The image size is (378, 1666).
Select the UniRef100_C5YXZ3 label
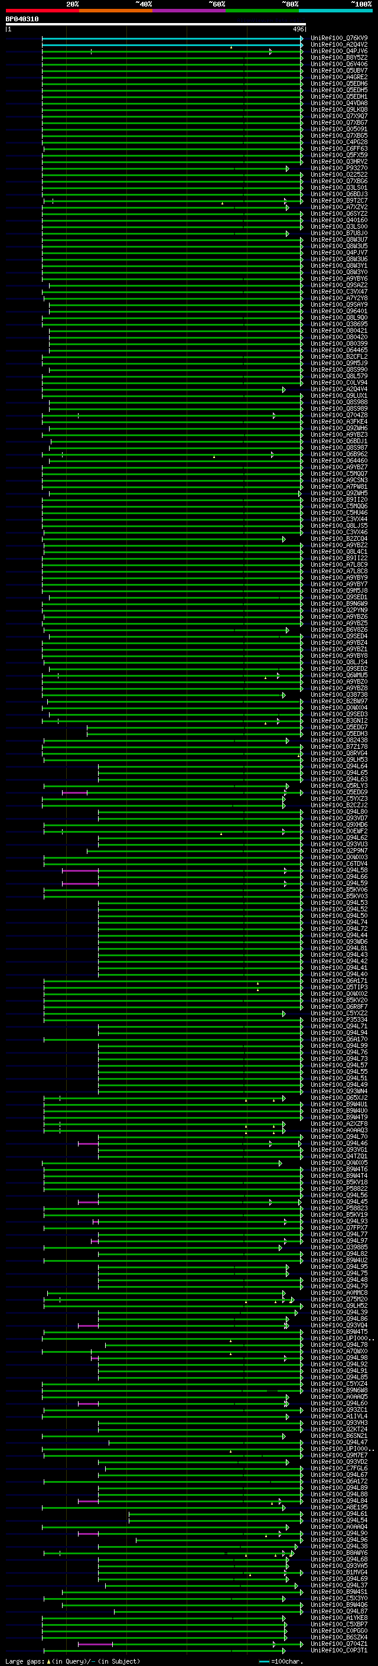coord(339,799)
